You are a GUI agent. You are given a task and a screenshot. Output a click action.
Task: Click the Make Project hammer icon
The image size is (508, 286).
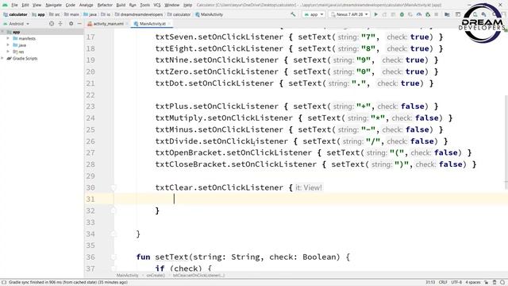[x=293, y=14]
